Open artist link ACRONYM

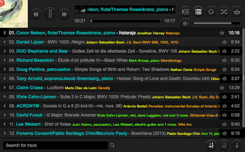tap(28, 106)
